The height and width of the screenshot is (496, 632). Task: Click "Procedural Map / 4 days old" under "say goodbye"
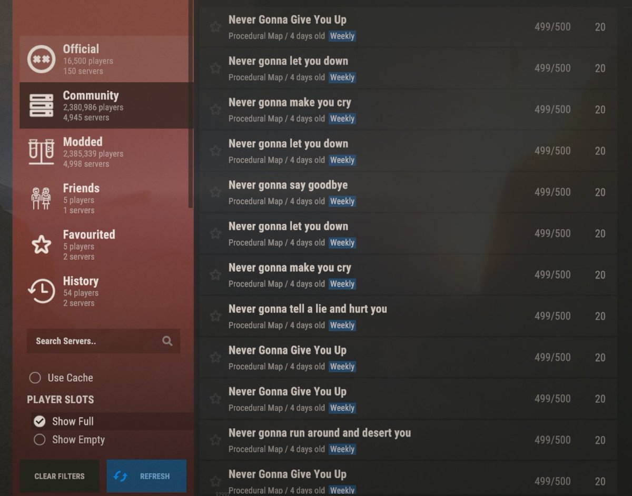pyautogui.click(x=276, y=201)
